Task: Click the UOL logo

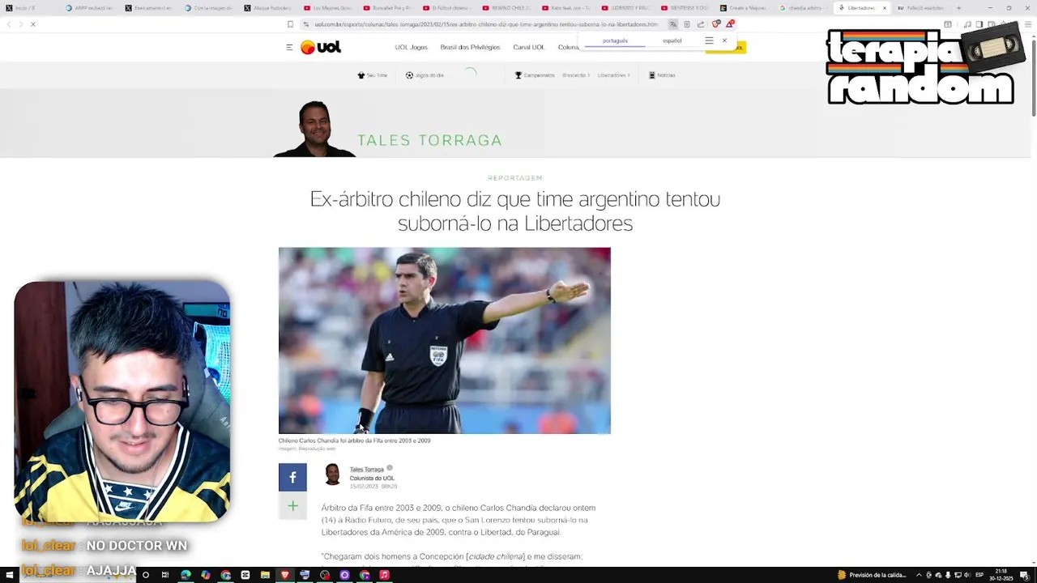Action: click(x=321, y=47)
